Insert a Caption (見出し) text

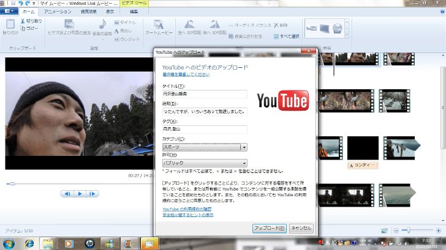pyautogui.click(x=123, y=31)
